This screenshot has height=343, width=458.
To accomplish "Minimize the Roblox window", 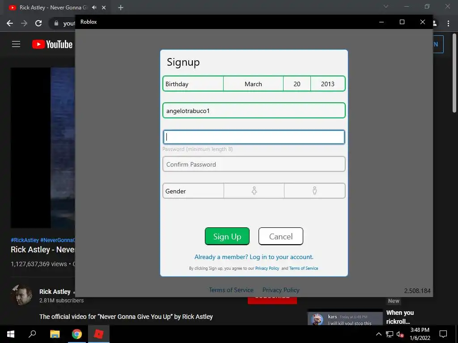I will [382, 22].
